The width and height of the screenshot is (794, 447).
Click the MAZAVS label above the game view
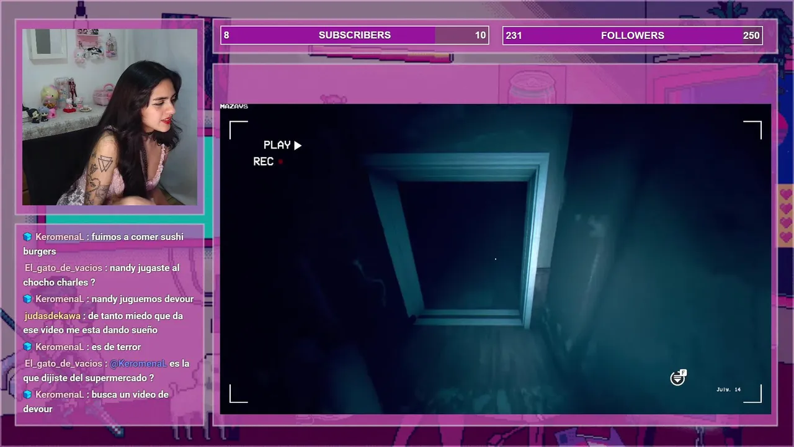[234, 107]
